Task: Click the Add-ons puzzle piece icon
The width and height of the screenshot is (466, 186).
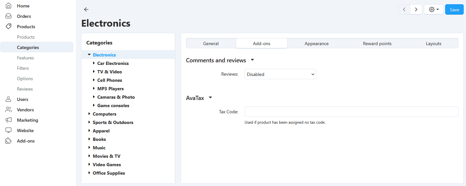Action: [9, 141]
